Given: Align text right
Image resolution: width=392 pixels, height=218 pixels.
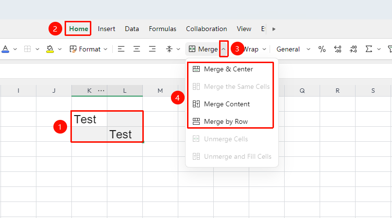Looking at the screenshot, I should (x=152, y=49).
